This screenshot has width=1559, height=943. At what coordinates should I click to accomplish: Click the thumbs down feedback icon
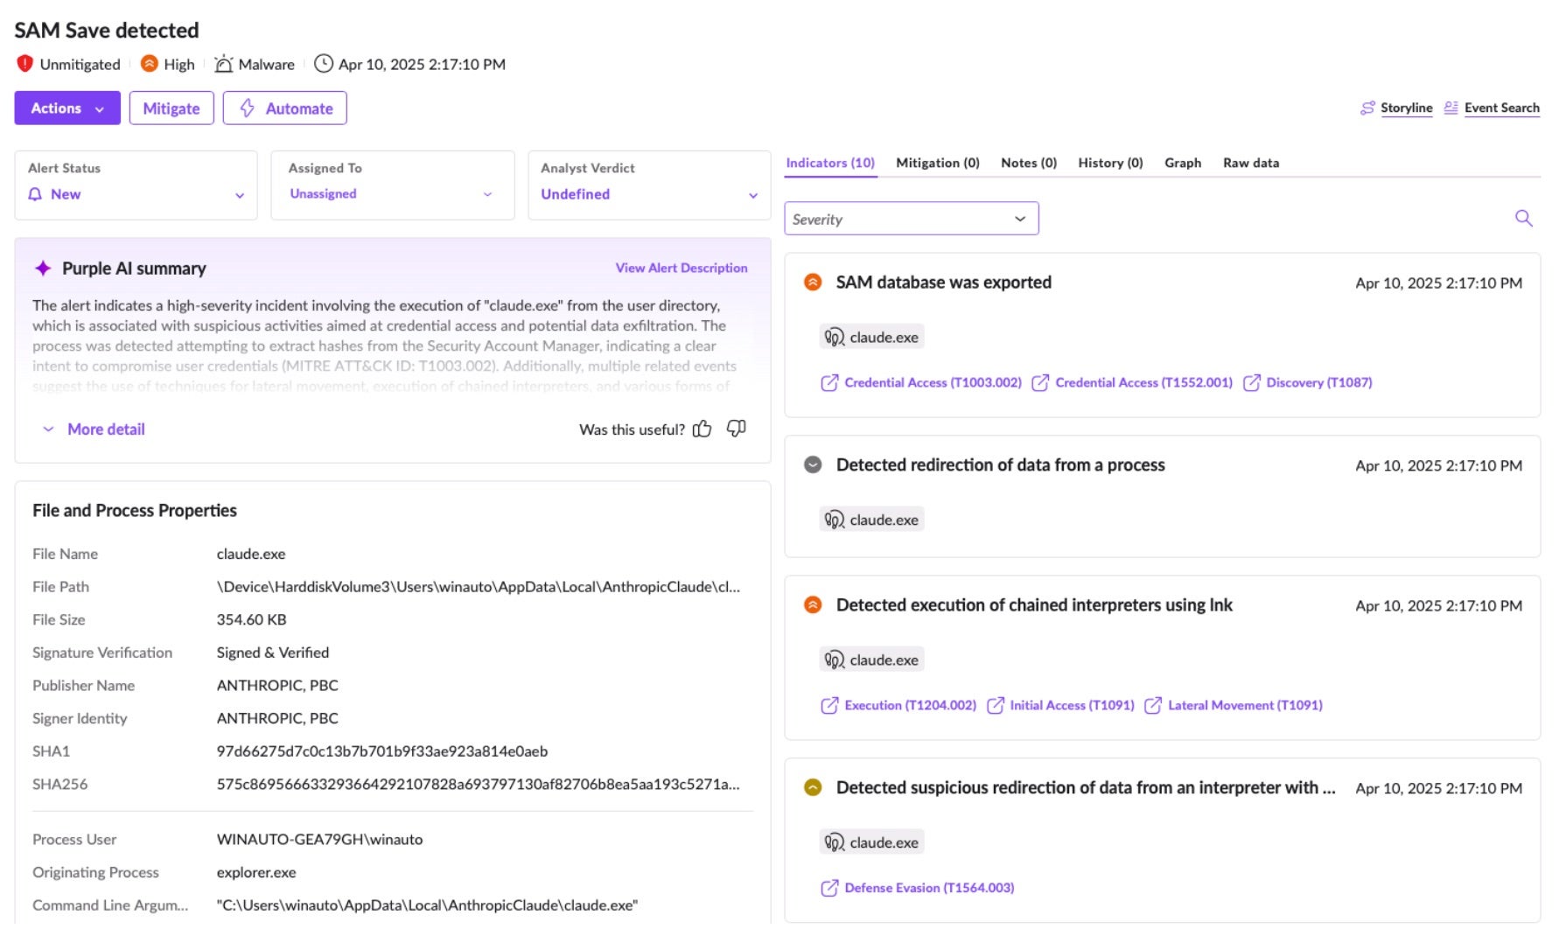(x=737, y=428)
